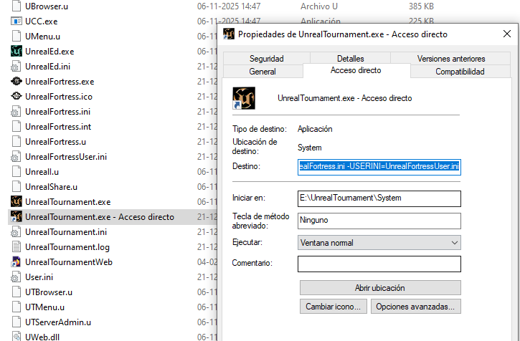
Task: Select the UnrealEd.exe file name
Action: tap(49, 52)
